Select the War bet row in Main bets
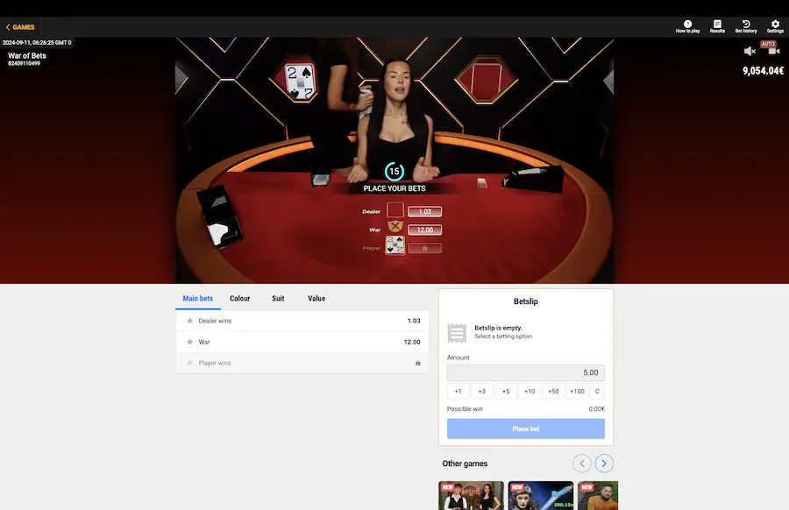The image size is (789, 510). 302,342
